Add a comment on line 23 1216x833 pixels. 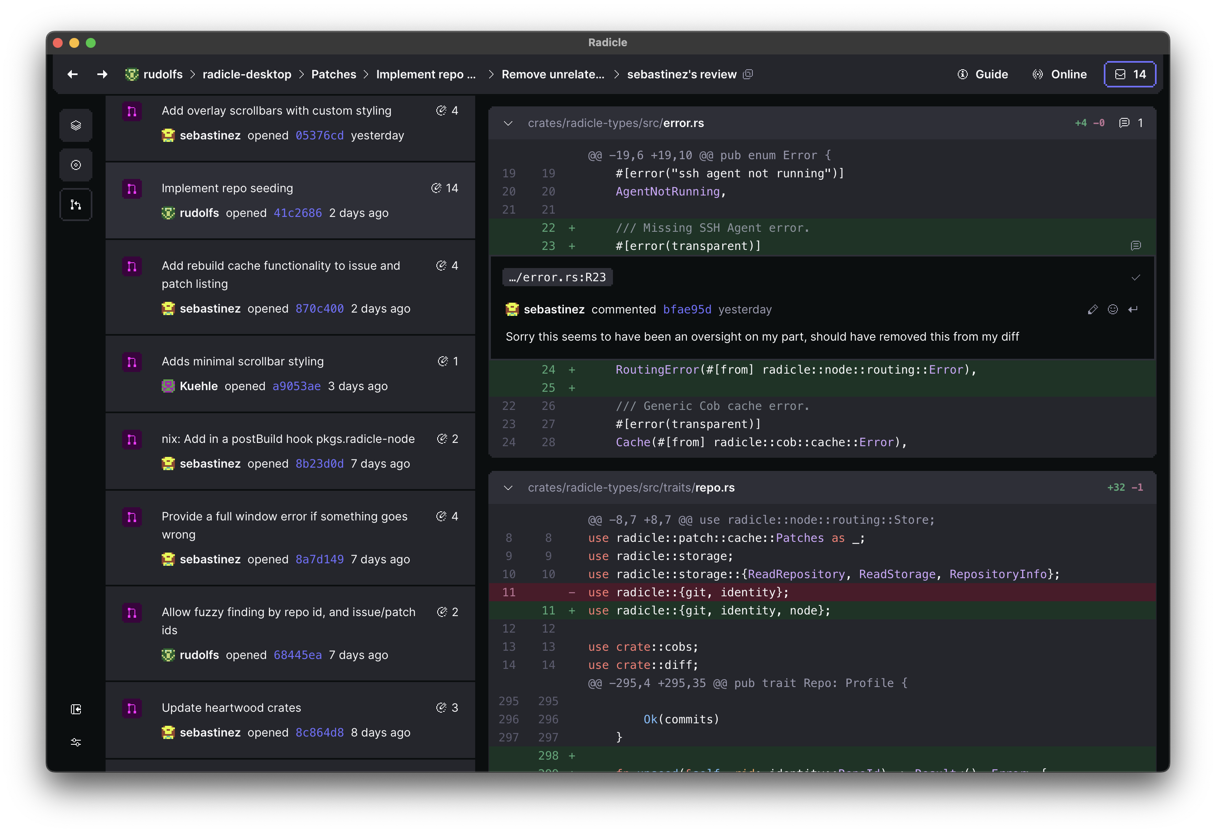(1136, 246)
